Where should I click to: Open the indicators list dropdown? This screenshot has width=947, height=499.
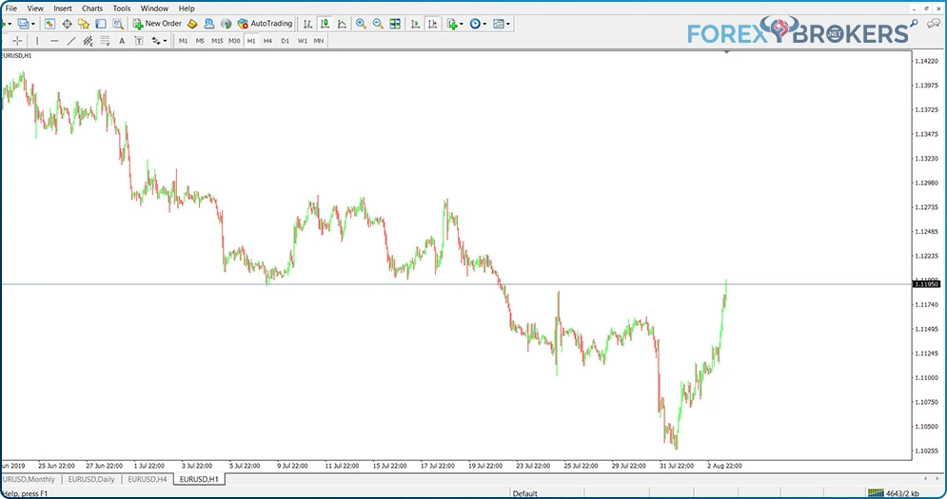[455, 24]
